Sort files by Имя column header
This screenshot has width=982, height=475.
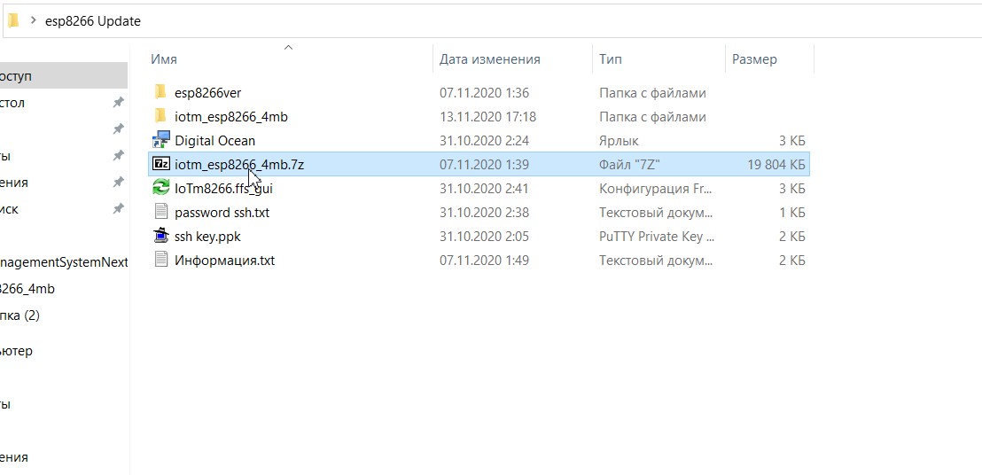[164, 59]
